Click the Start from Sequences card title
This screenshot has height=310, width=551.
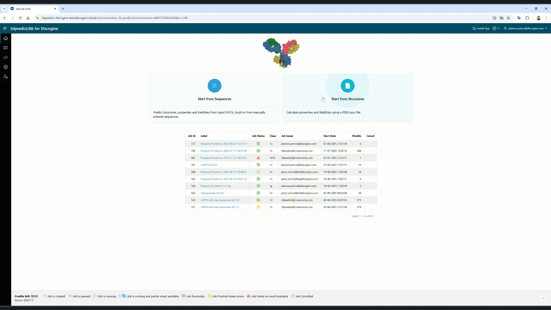click(x=214, y=99)
